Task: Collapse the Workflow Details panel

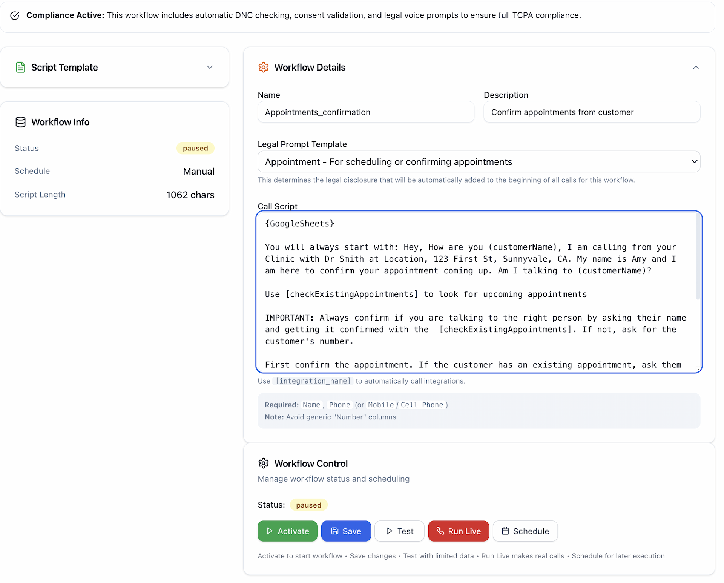Action: [x=696, y=67]
